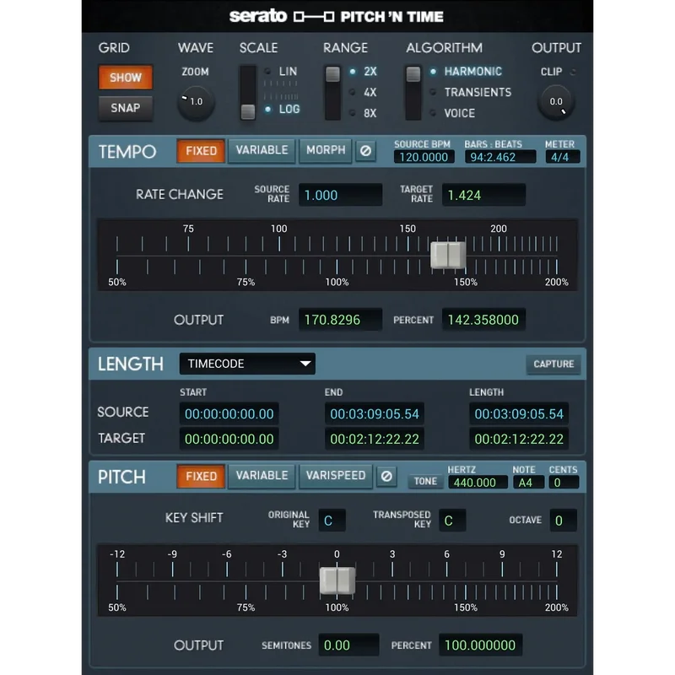Click the tempo output BPM field 170.8296
Screen dimensions: 675x675
[x=341, y=320]
